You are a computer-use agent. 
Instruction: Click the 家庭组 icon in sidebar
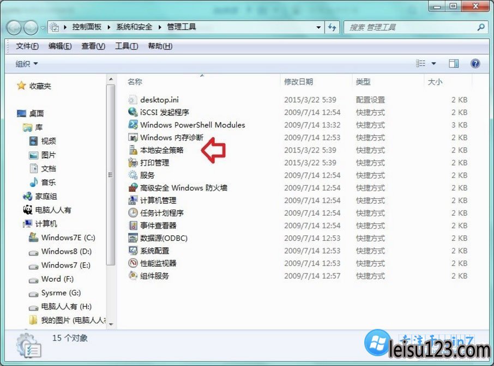pyautogui.click(x=27, y=197)
